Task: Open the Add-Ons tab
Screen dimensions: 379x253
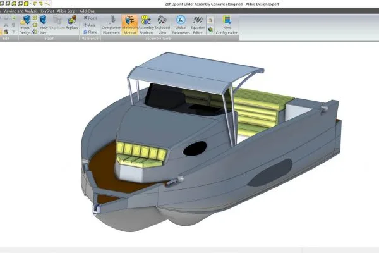Action: click(x=87, y=11)
